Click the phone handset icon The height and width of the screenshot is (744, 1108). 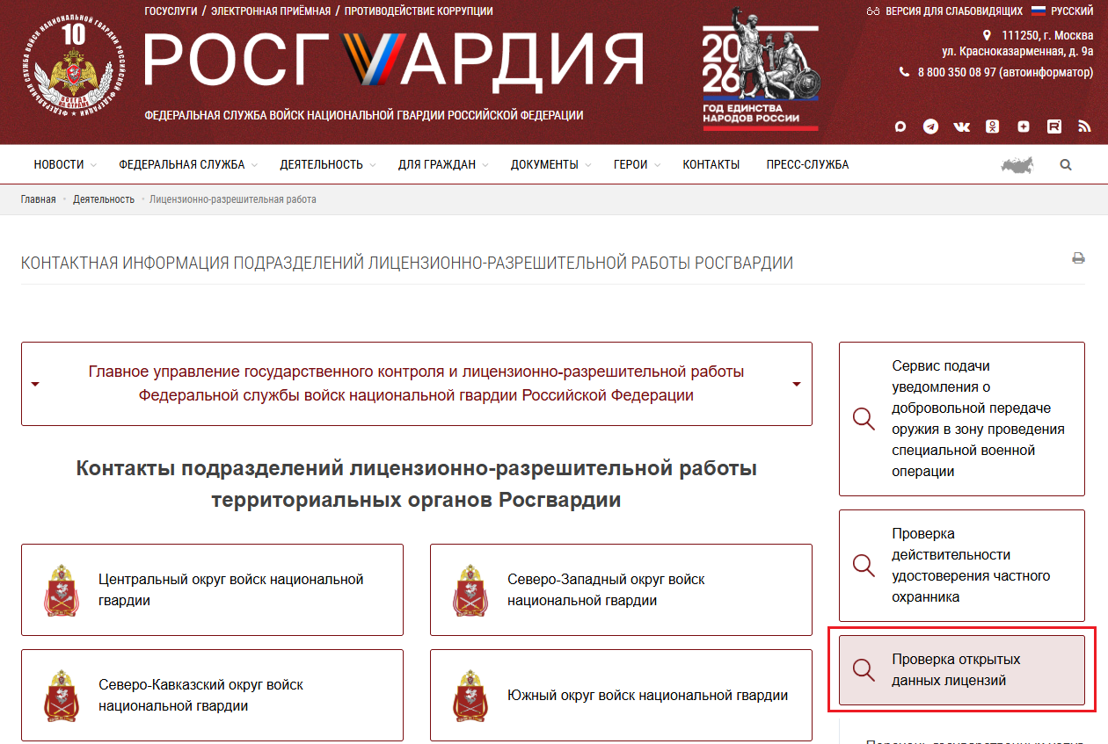pos(904,72)
